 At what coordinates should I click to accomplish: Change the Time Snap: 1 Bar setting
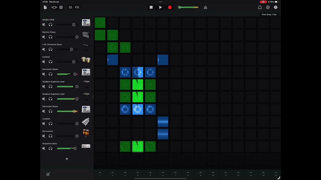pos(269,14)
